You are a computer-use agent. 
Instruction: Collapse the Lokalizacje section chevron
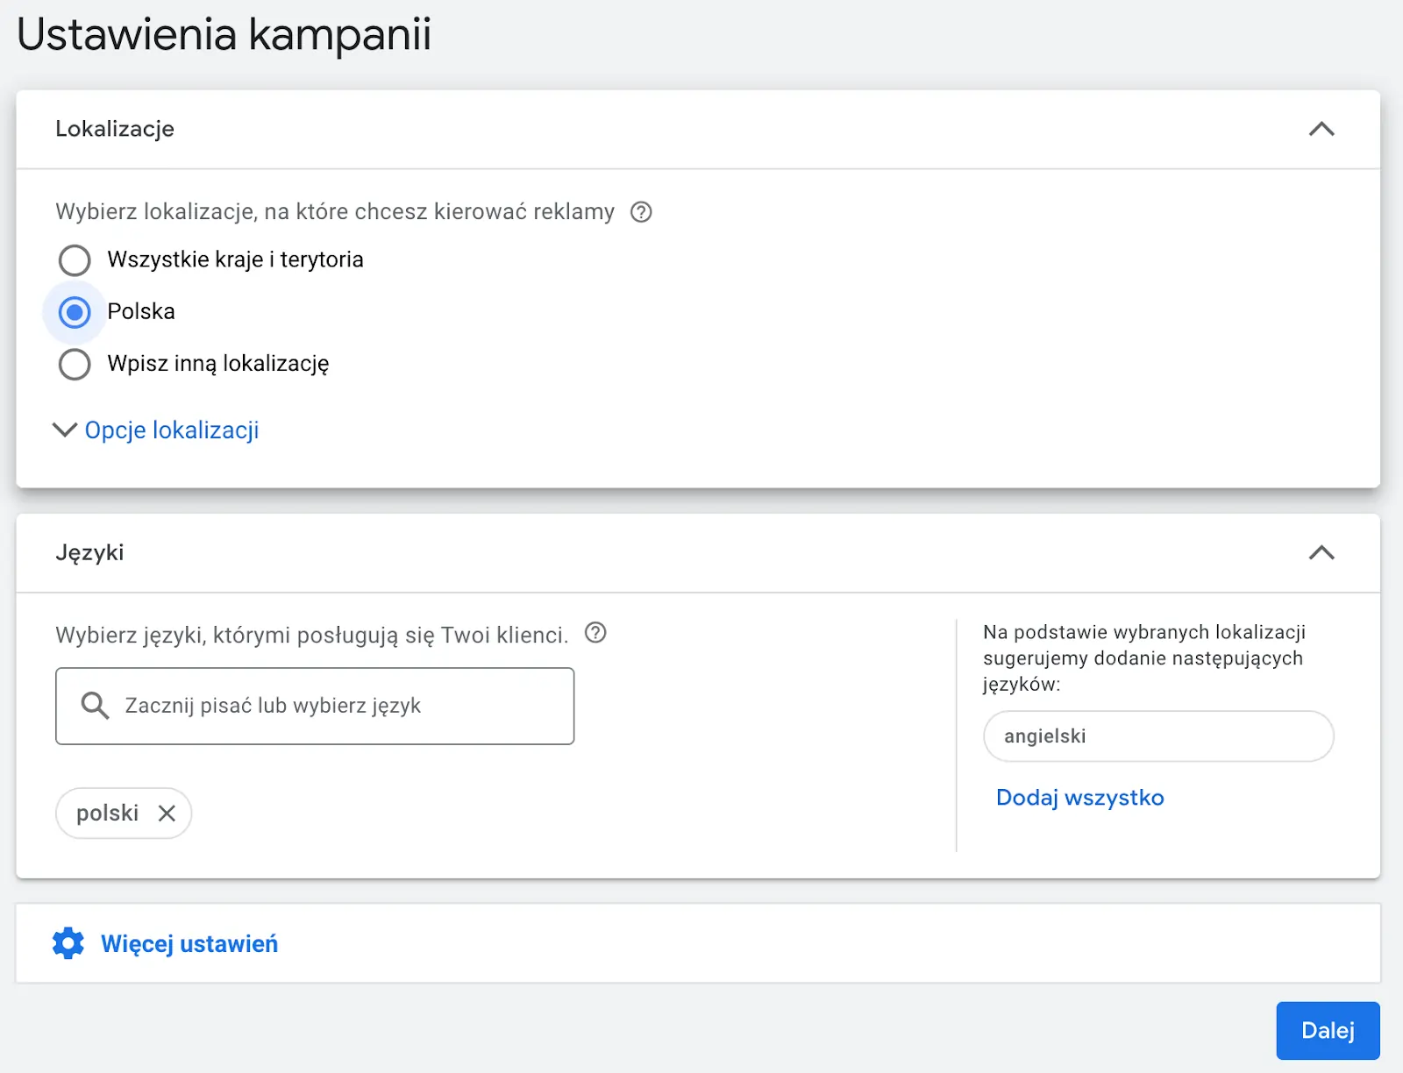1321,130
